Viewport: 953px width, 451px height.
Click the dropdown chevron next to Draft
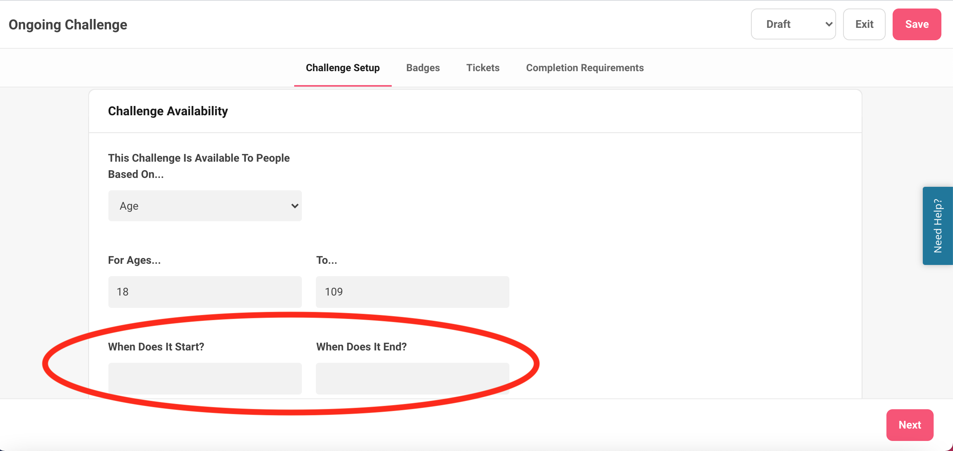click(828, 24)
